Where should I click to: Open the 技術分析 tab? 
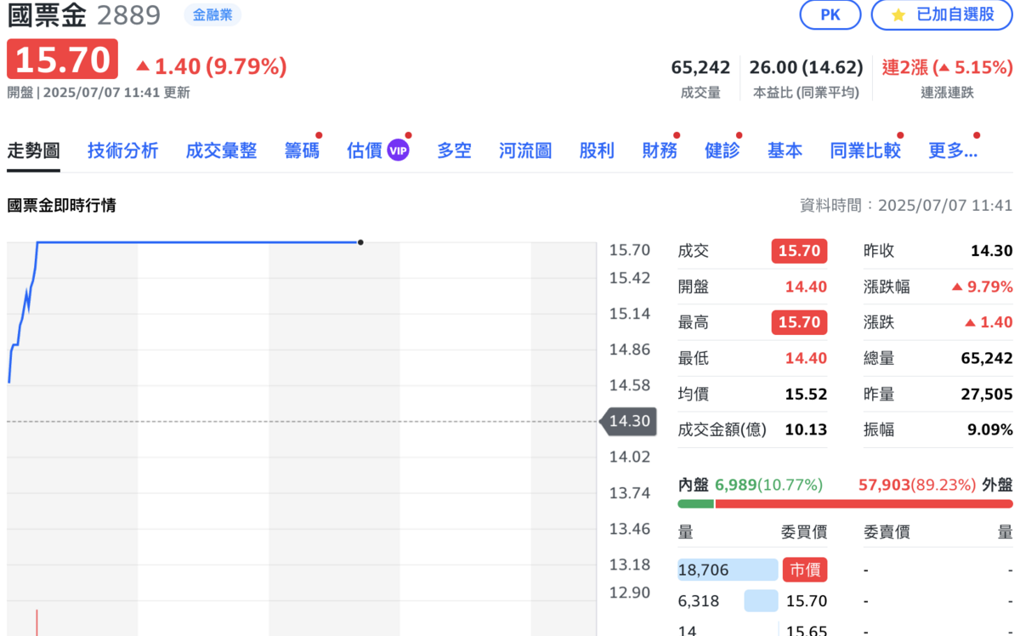point(122,150)
